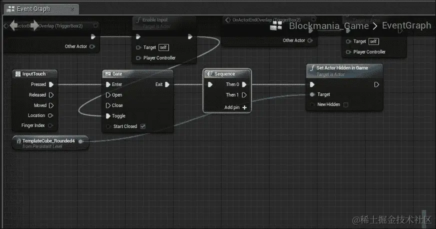Click the Exit output pin on Gate

pos(167,84)
